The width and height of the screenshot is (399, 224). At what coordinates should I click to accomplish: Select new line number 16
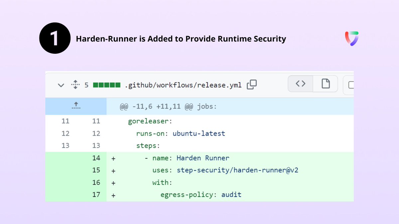(96, 183)
